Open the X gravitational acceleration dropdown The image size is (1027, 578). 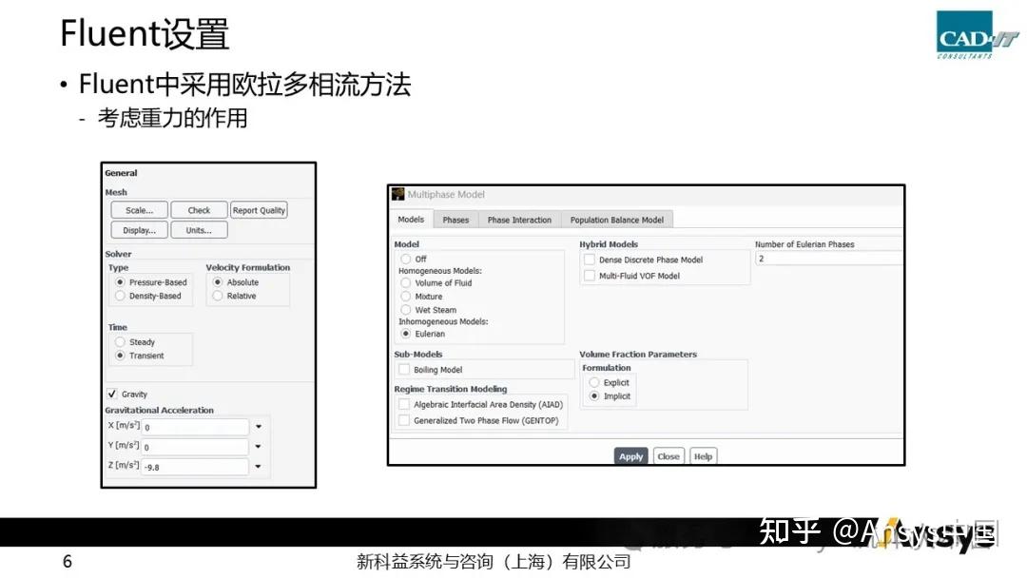[x=257, y=427]
